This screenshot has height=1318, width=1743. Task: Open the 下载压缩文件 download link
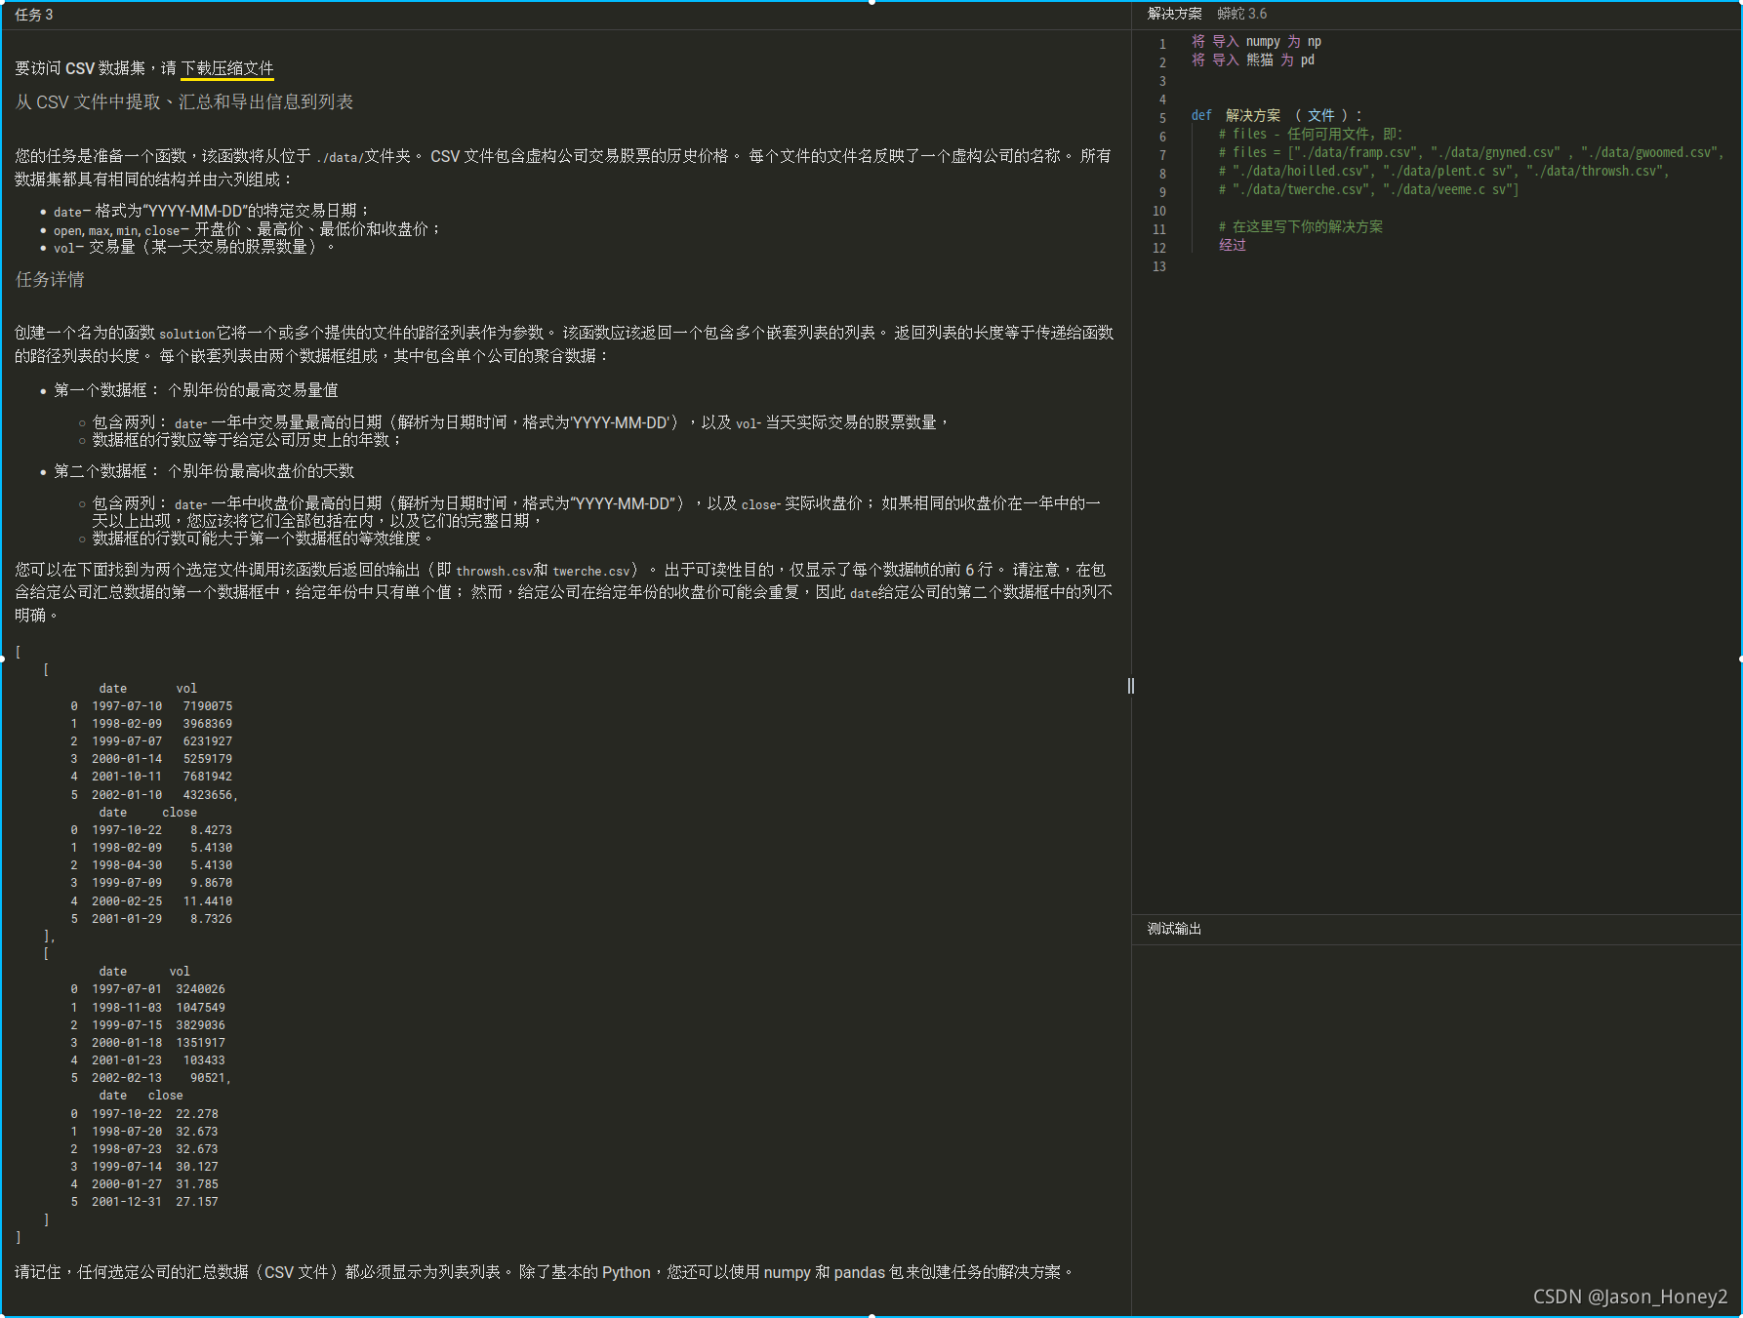227,68
